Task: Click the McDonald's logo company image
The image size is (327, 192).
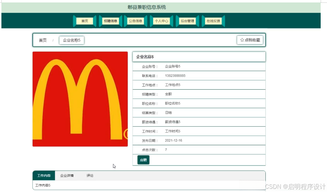Action: [80, 99]
